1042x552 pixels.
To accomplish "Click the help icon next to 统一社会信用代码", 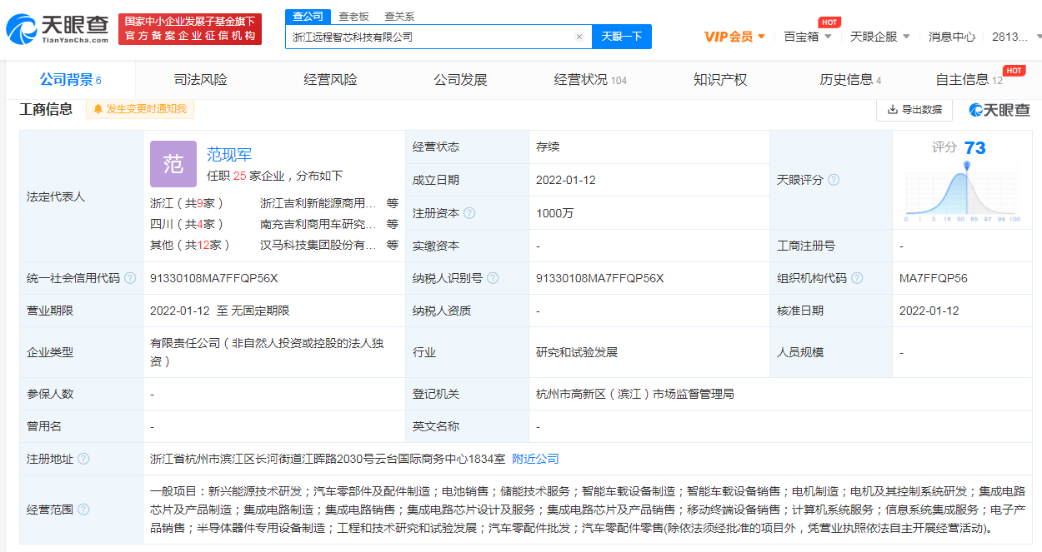I will coord(130,278).
